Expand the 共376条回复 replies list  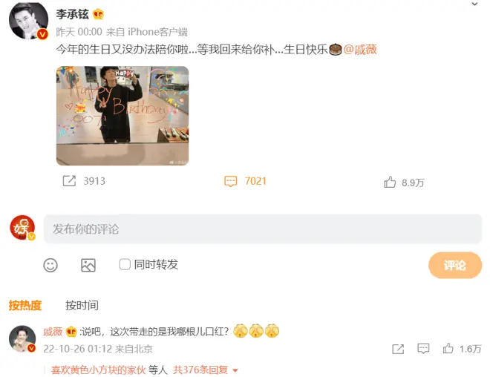click(x=206, y=370)
